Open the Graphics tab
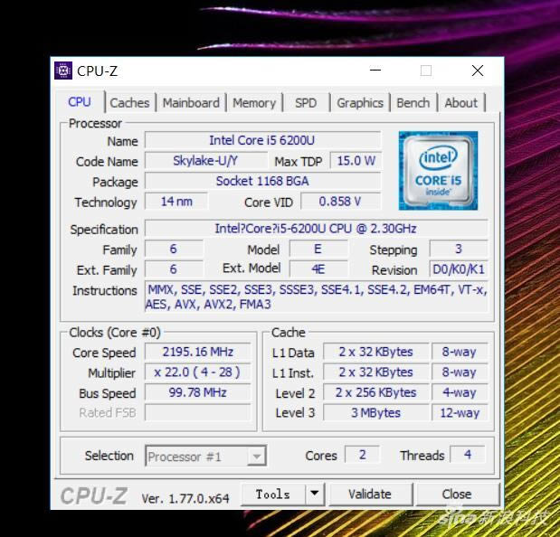 click(360, 103)
